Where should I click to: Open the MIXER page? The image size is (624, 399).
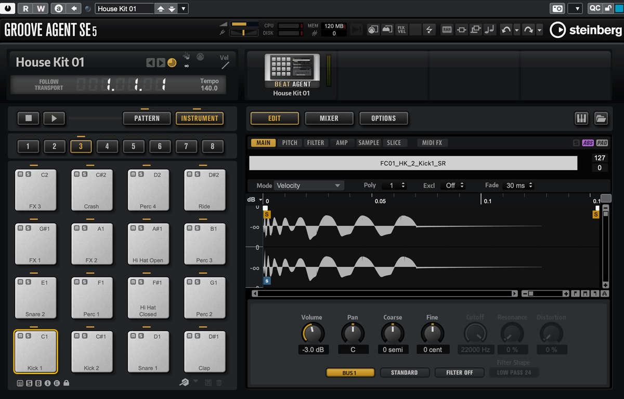329,118
